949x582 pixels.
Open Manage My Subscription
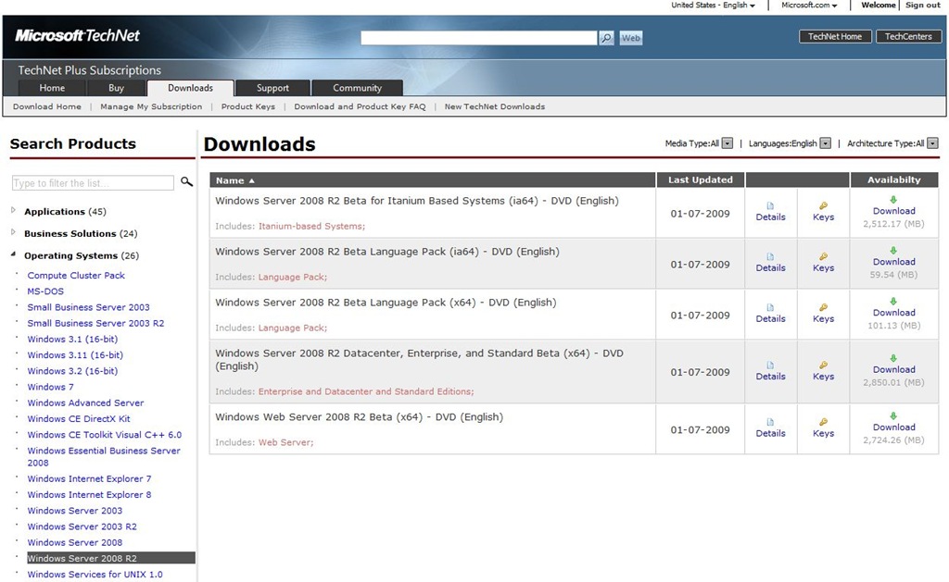(x=151, y=106)
